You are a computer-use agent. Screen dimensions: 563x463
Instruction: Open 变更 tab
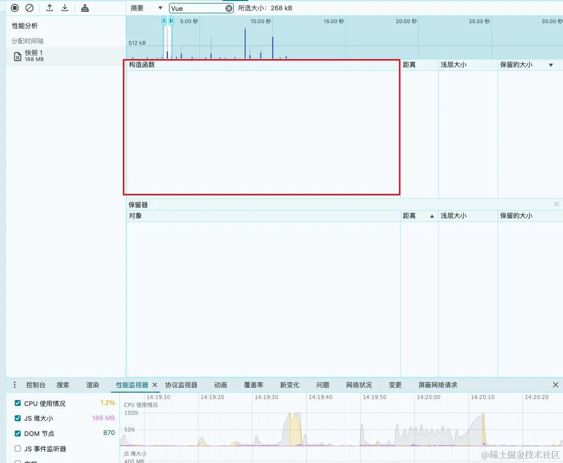(x=395, y=385)
